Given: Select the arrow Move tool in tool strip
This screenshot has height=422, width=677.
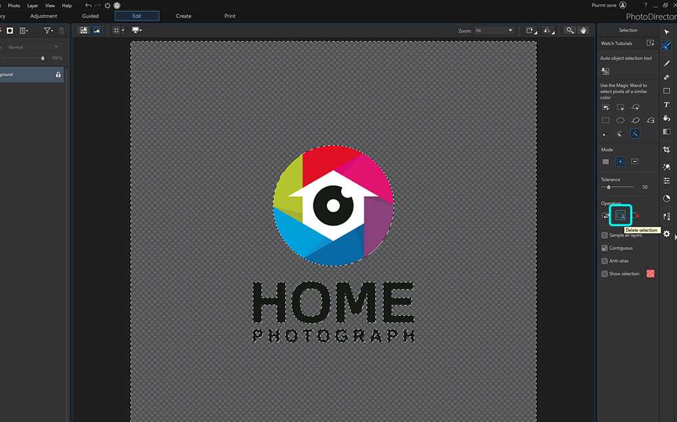Looking at the screenshot, I should pyautogui.click(x=667, y=32).
